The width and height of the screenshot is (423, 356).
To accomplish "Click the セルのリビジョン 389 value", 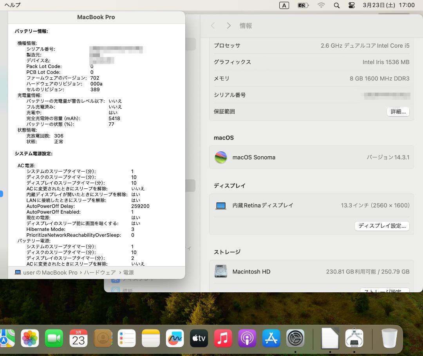I will point(95,89).
